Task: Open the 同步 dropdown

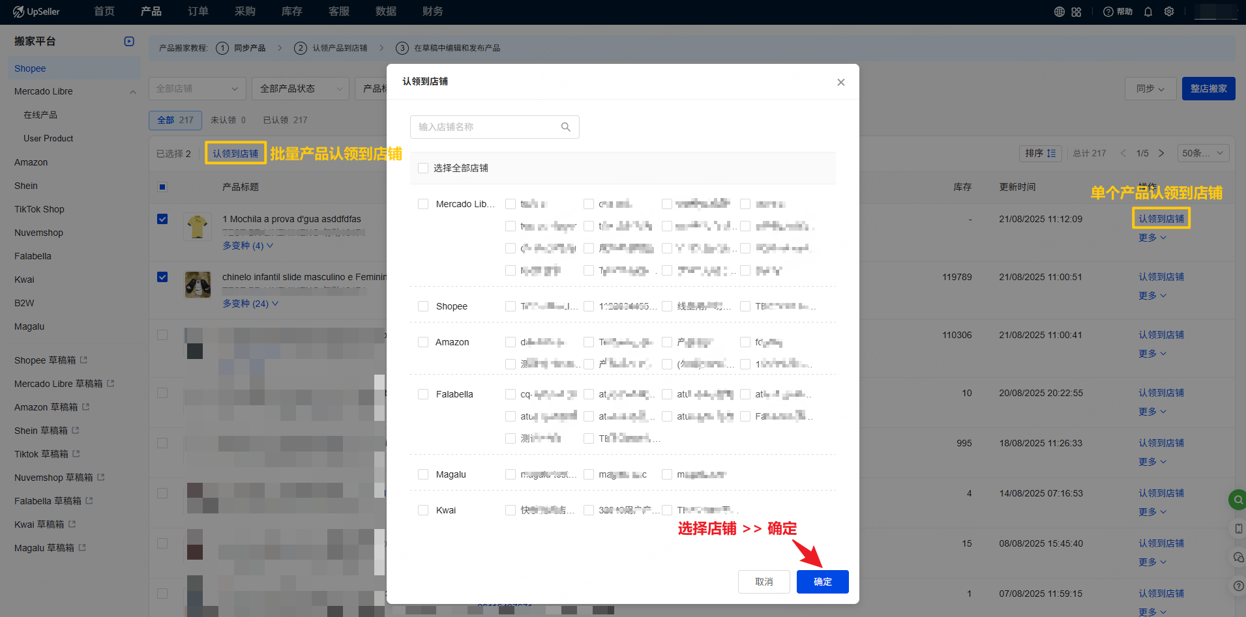Action: 1150,89
